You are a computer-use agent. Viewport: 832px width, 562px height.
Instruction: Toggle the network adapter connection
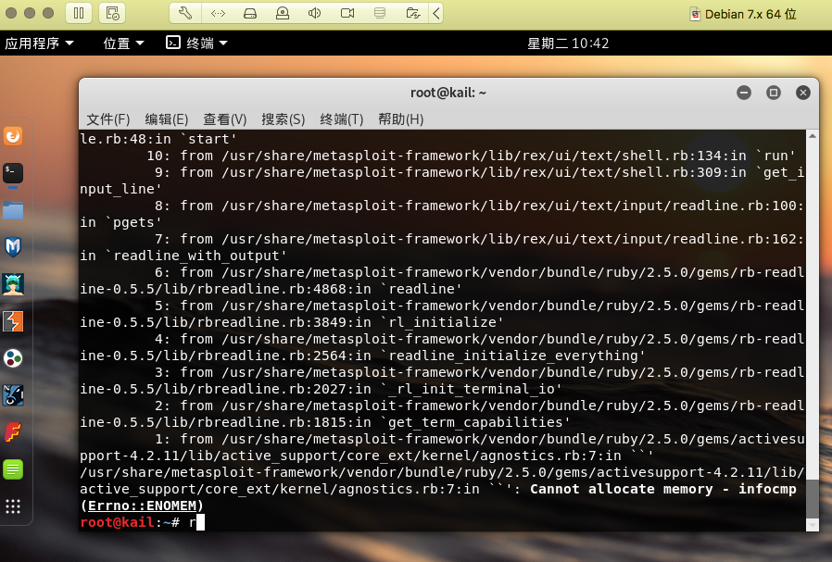coord(218,13)
